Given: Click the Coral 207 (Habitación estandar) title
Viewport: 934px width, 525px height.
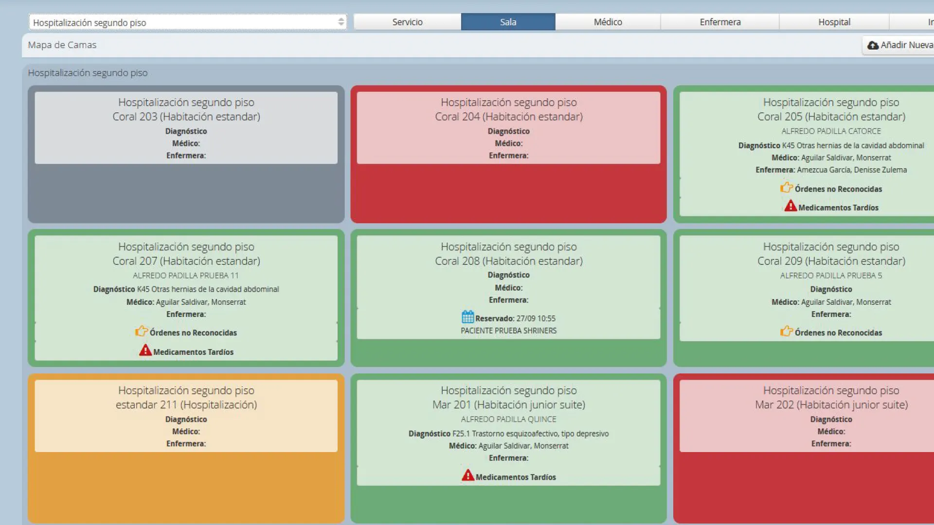Looking at the screenshot, I should click(x=186, y=261).
